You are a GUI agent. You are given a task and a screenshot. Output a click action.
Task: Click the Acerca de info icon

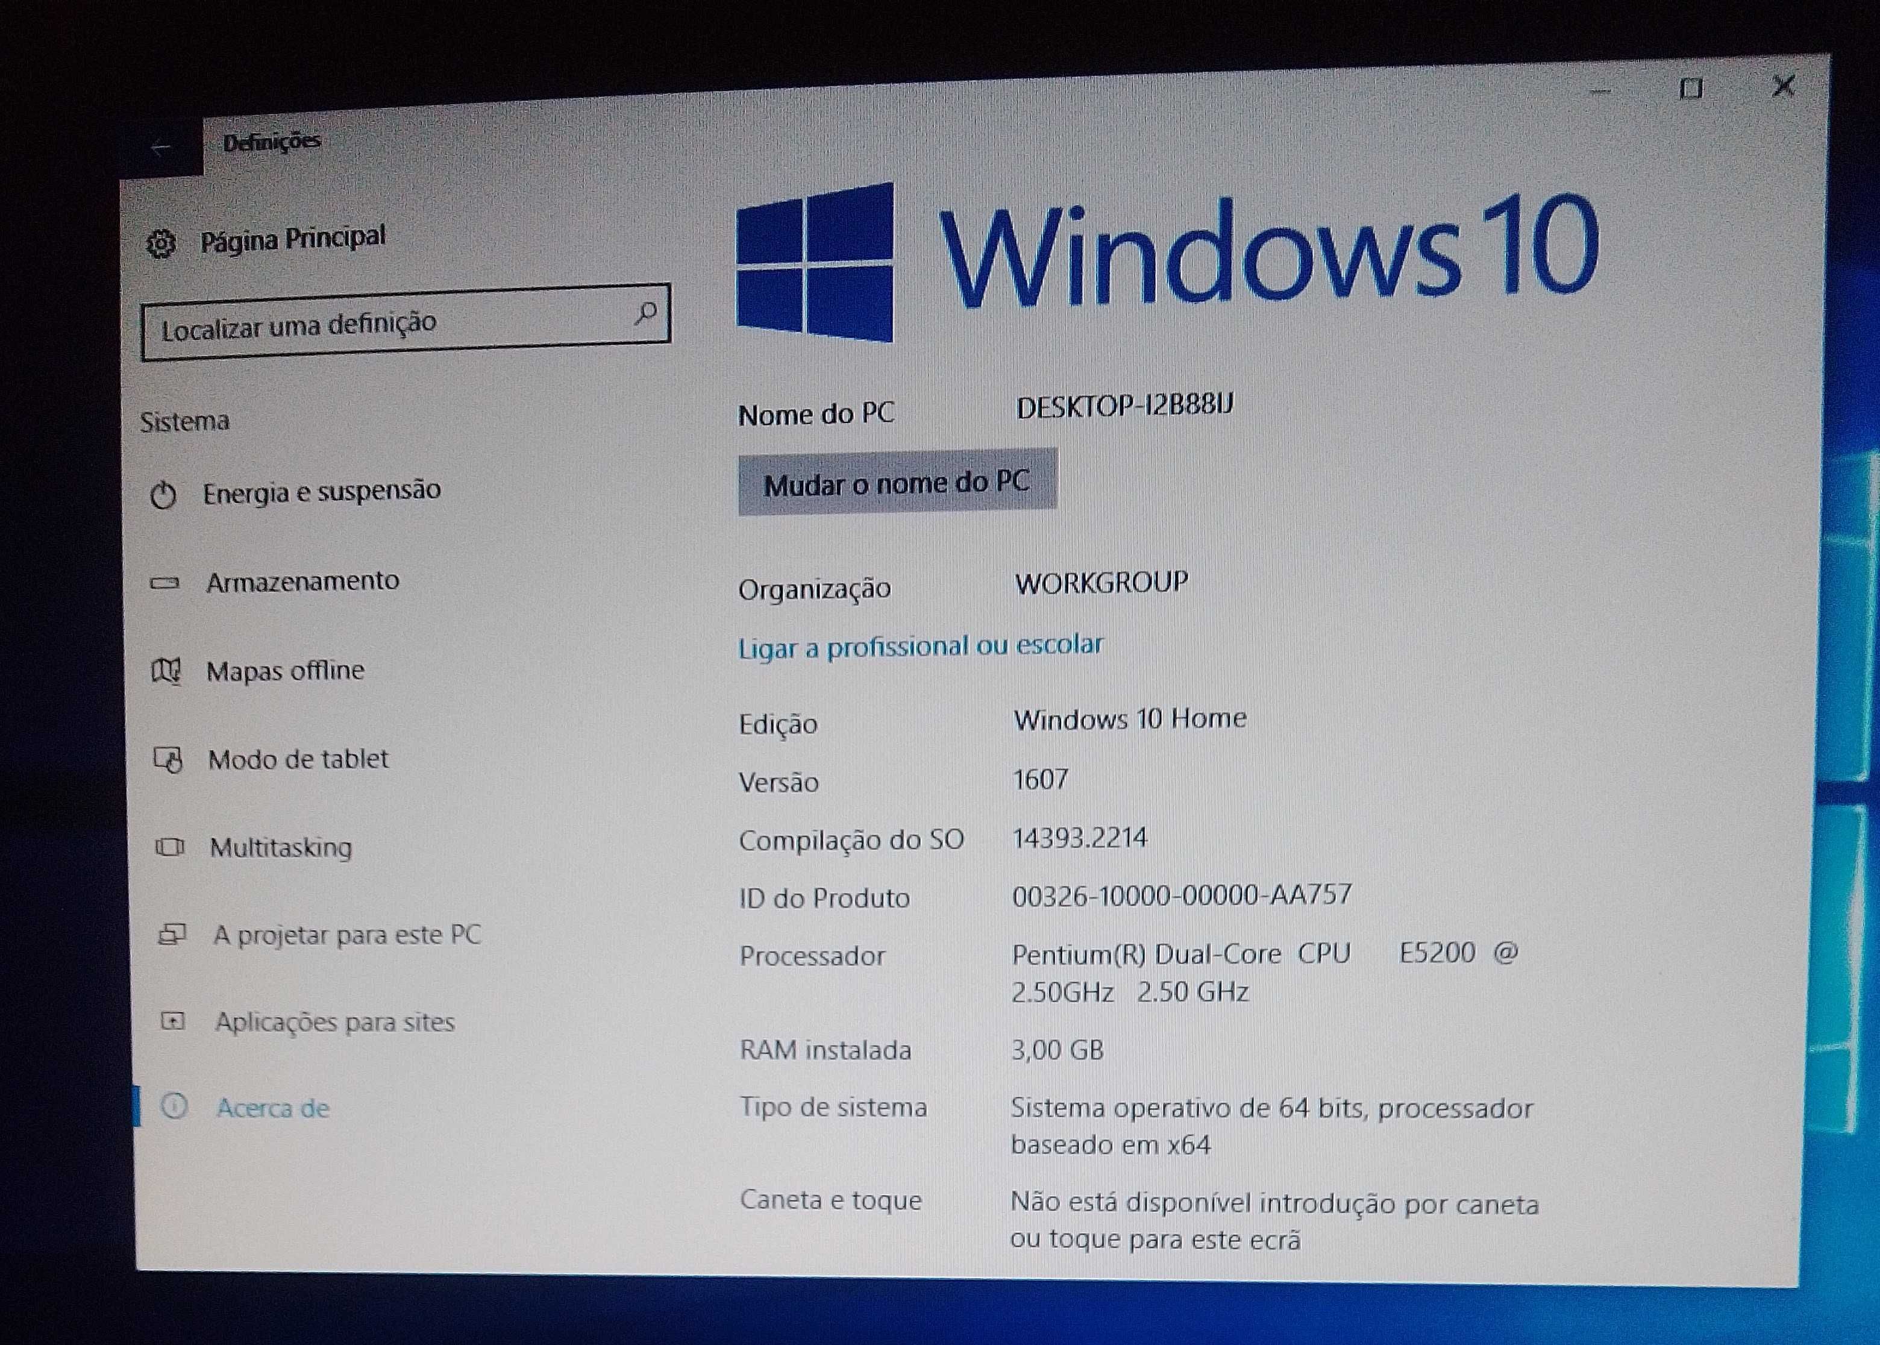175,1106
